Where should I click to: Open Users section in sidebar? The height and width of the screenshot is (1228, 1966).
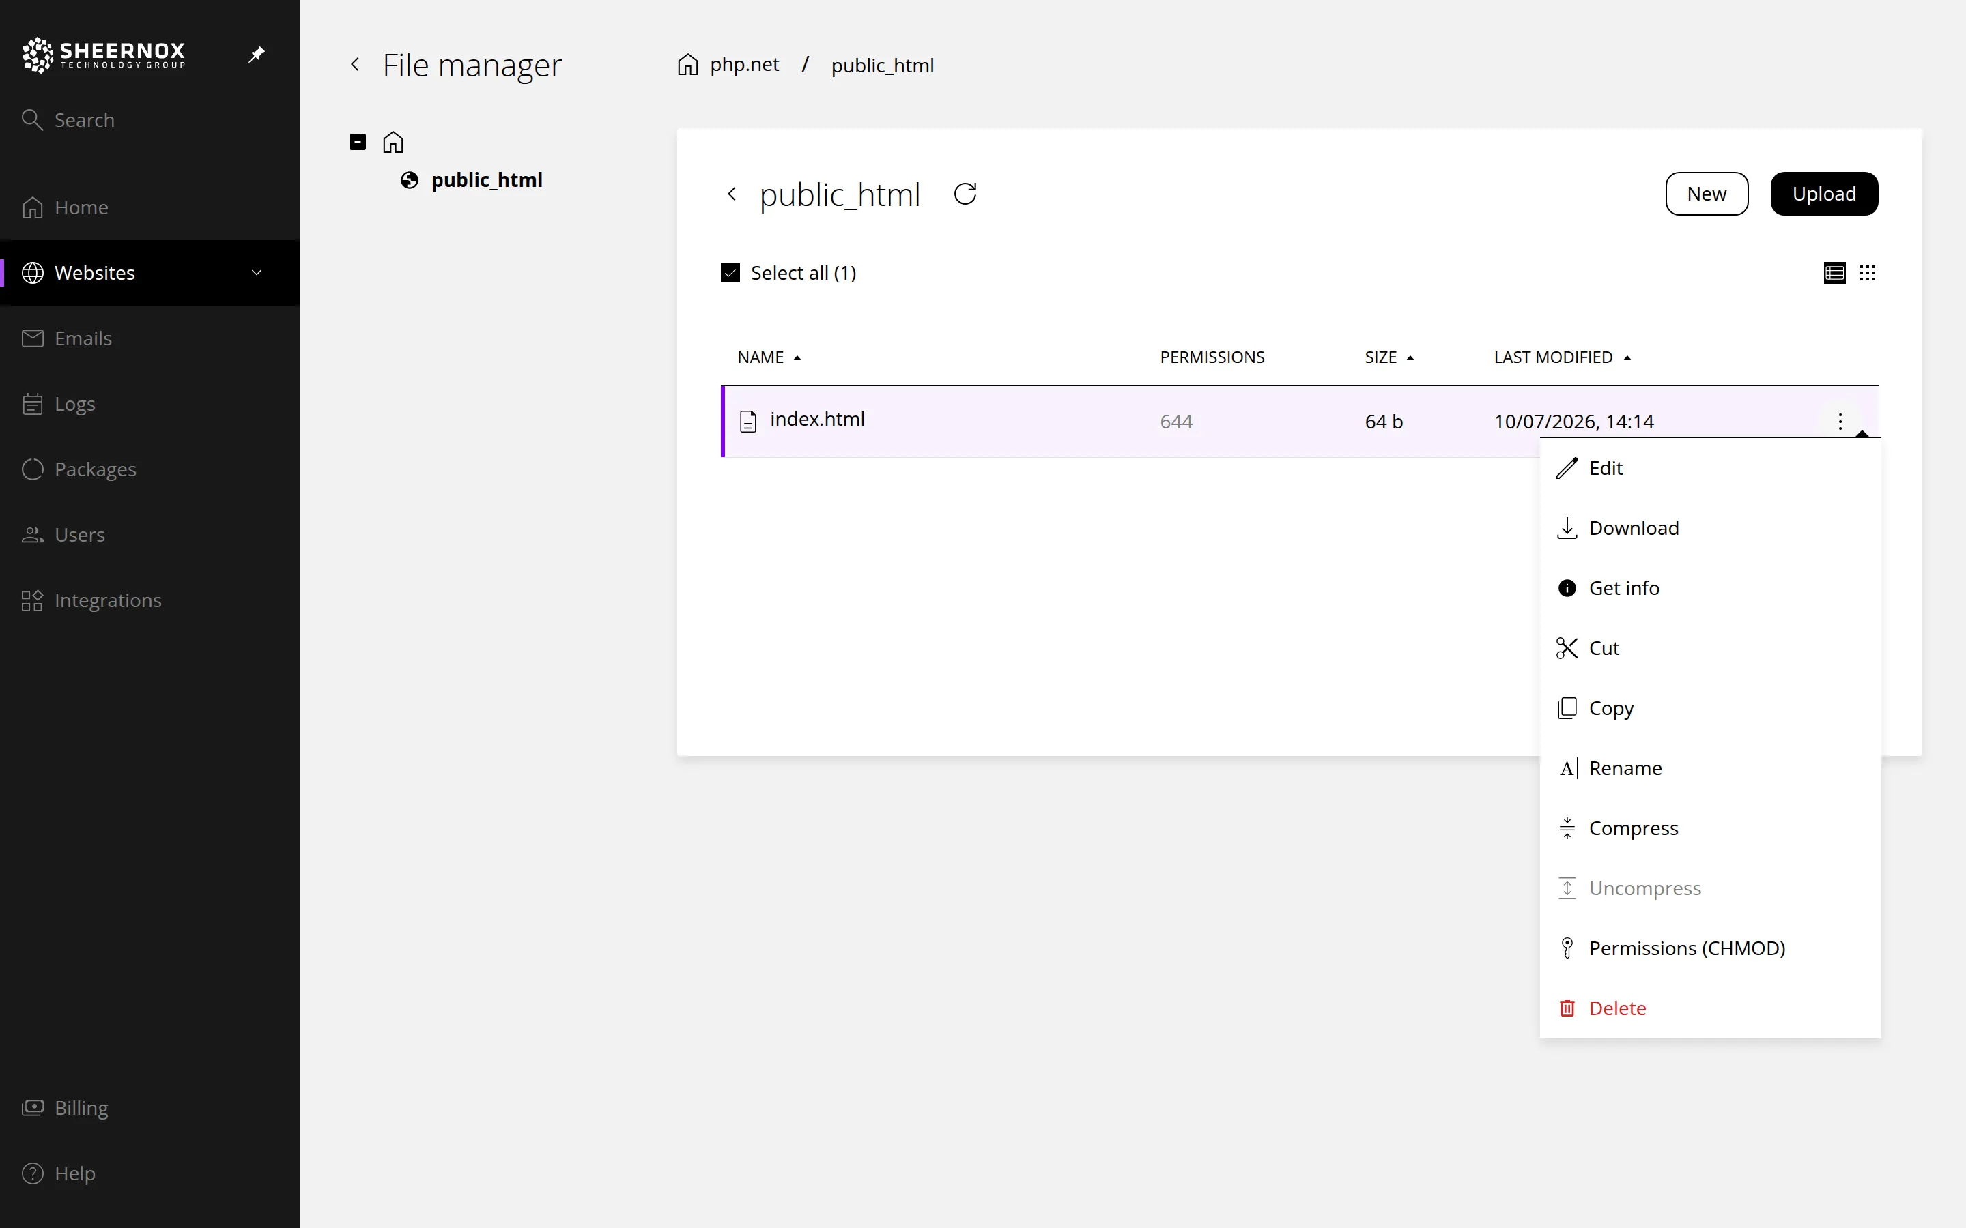(x=149, y=534)
